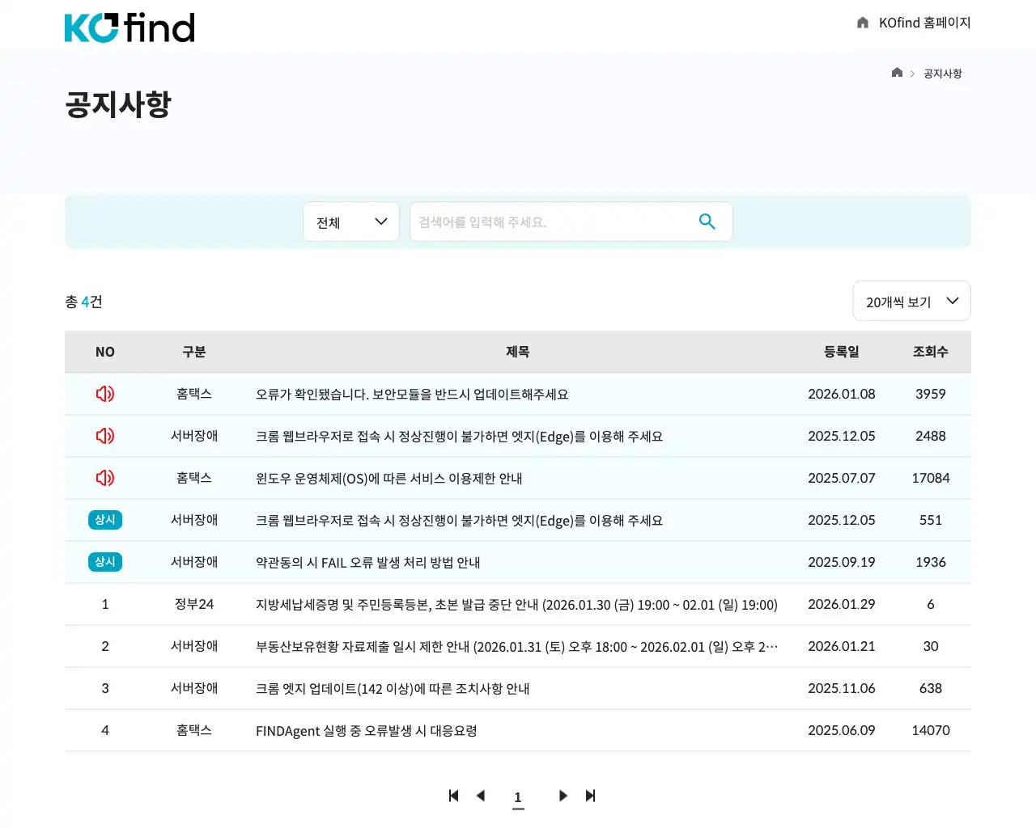1036x828 pixels.
Task: Click the home icon beside KOfind 홈페이지
Action: [862, 23]
